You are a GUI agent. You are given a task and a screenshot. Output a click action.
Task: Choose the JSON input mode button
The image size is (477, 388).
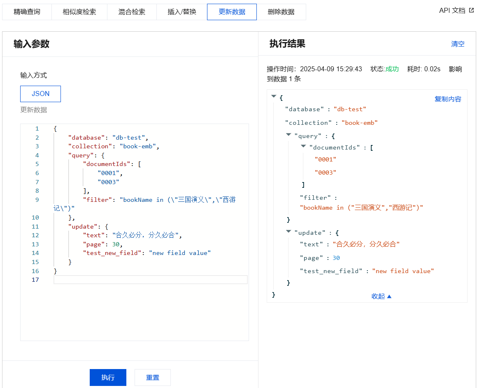(x=40, y=94)
